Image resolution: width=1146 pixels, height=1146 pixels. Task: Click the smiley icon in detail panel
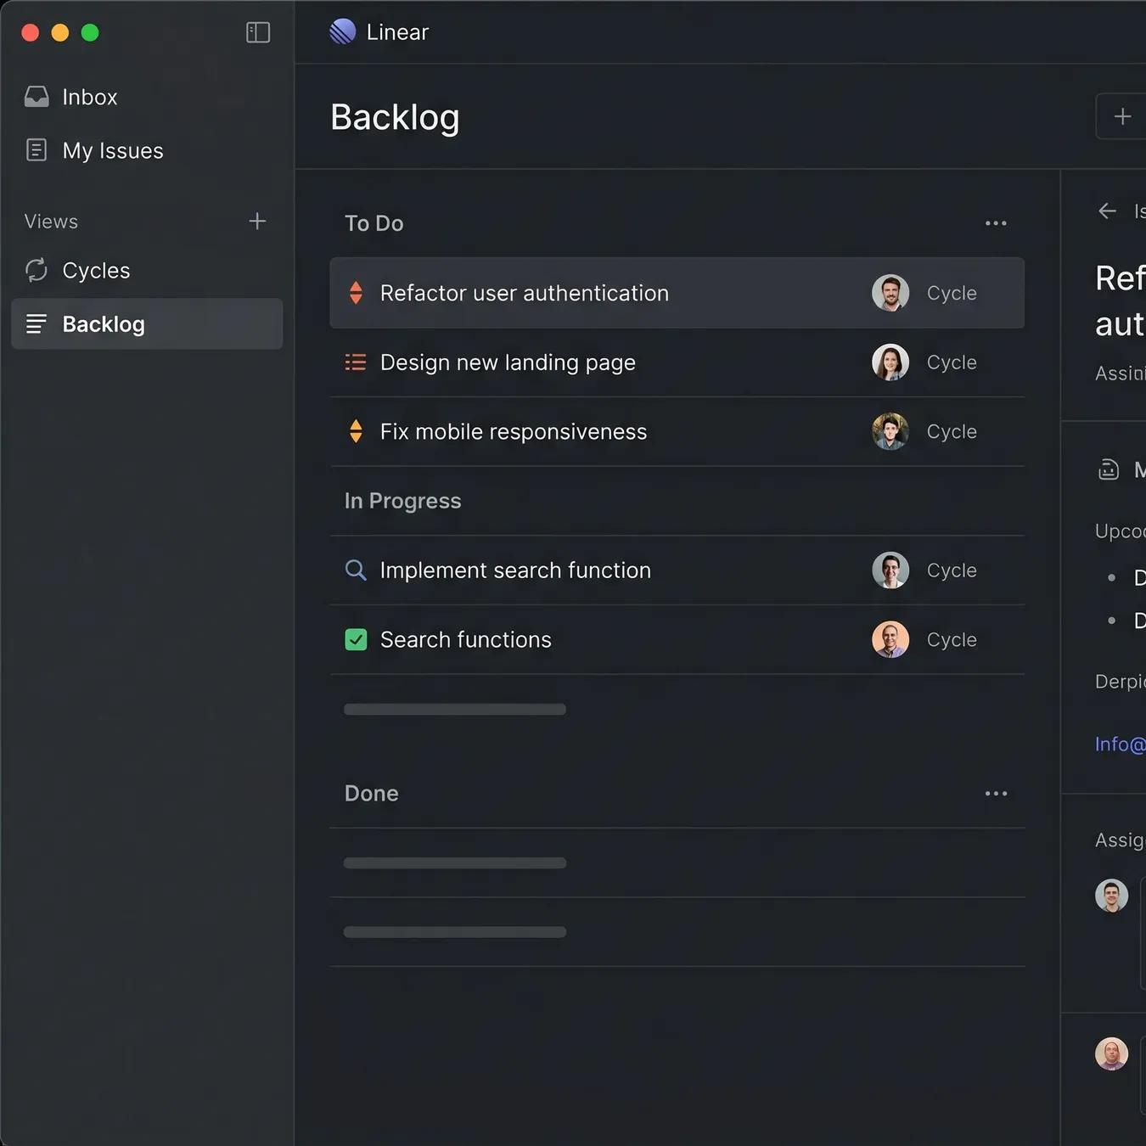tap(1109, 469)
